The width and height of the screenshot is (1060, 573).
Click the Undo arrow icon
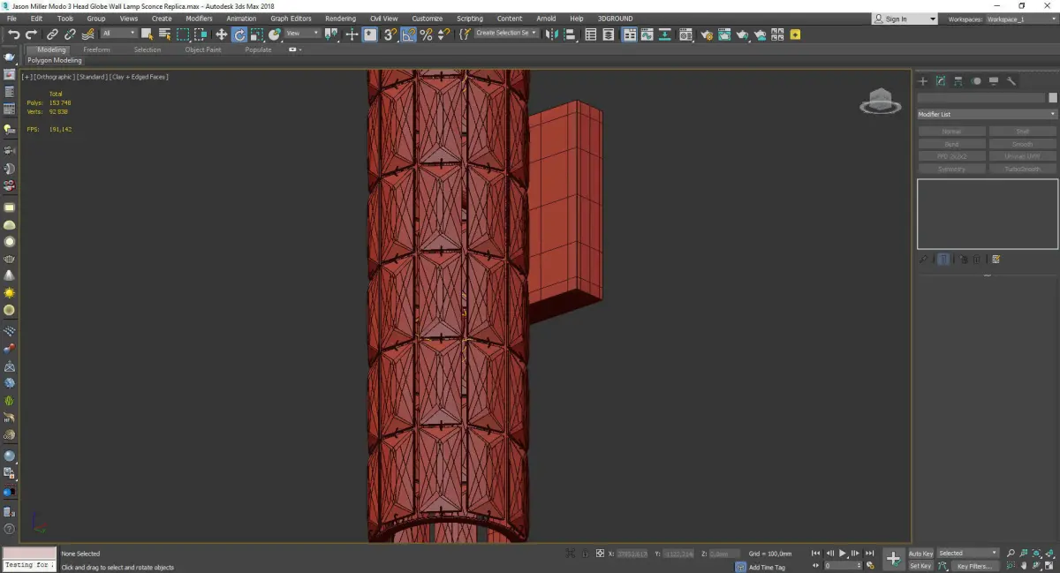click(x=14, y=34)
